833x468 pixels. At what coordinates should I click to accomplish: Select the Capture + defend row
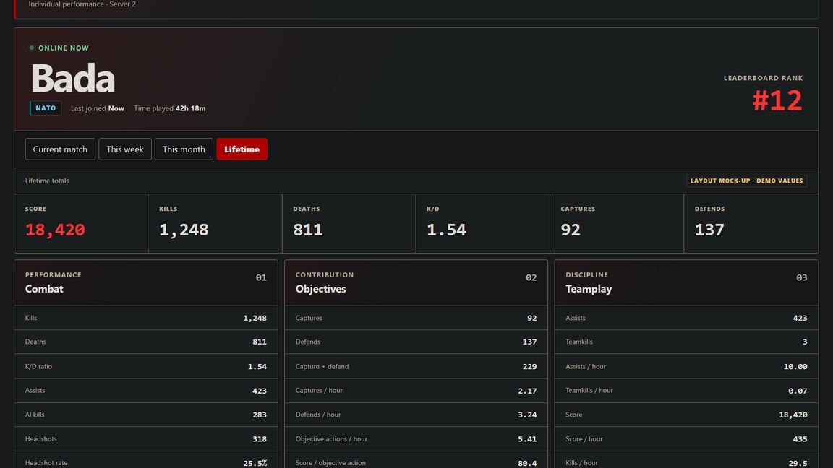point(416,366)
